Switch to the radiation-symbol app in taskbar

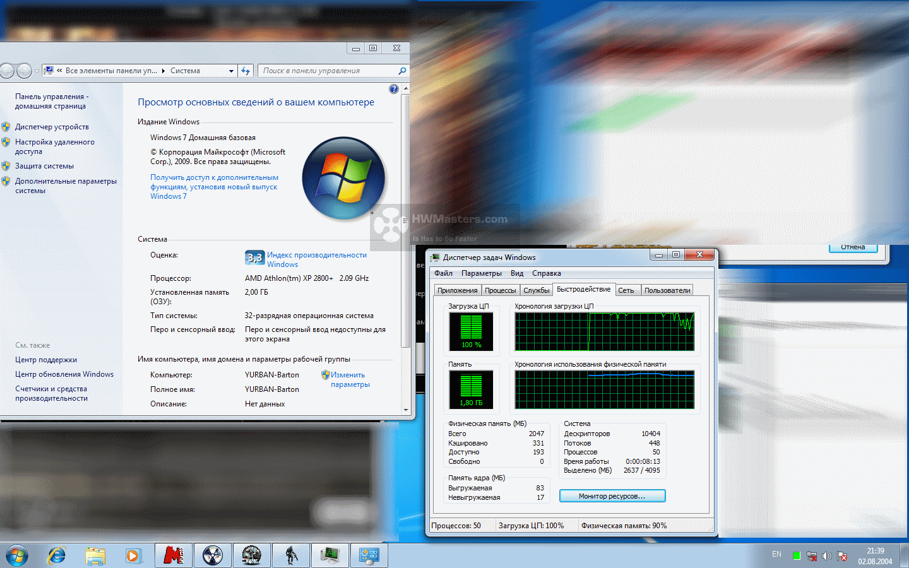[212, 555]
